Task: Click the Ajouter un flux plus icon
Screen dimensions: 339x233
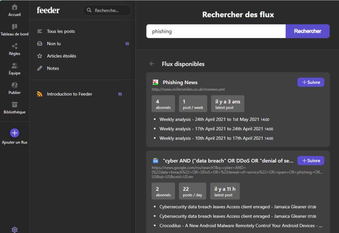Action: tap(15, 133)
